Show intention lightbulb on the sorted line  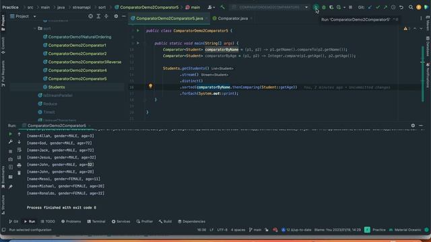click(x=150, y=86)
